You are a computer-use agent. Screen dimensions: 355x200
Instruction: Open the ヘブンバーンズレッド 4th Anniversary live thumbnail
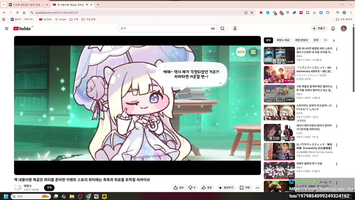point(279,74)
